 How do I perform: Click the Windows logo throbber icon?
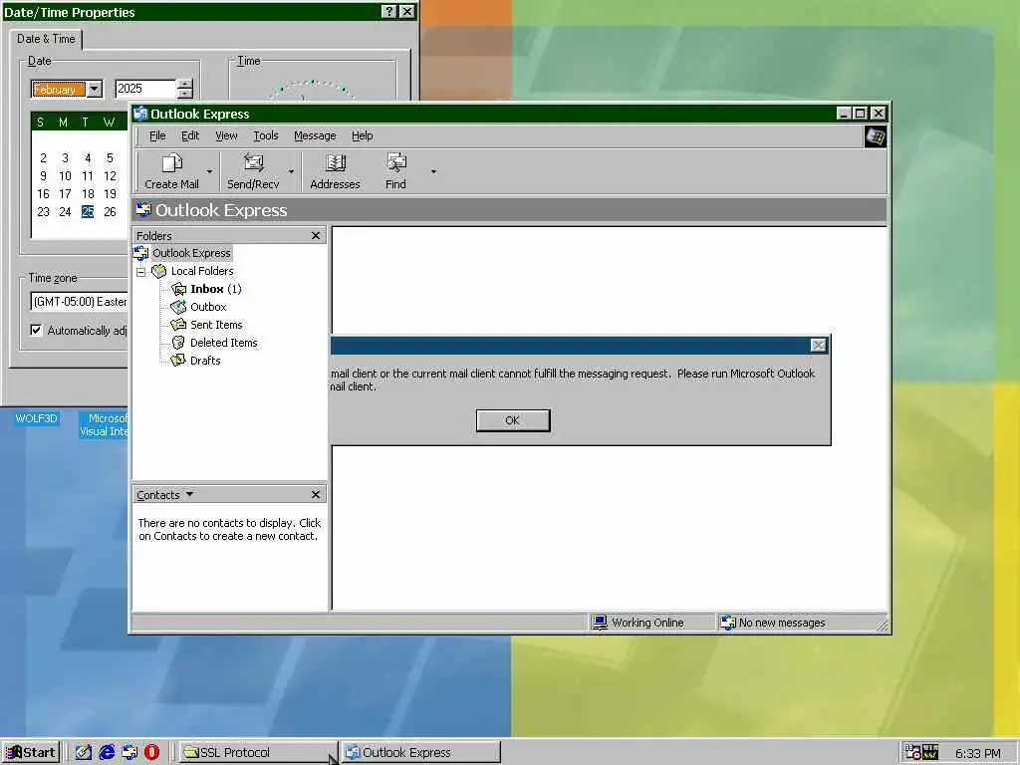pos(875,137)
